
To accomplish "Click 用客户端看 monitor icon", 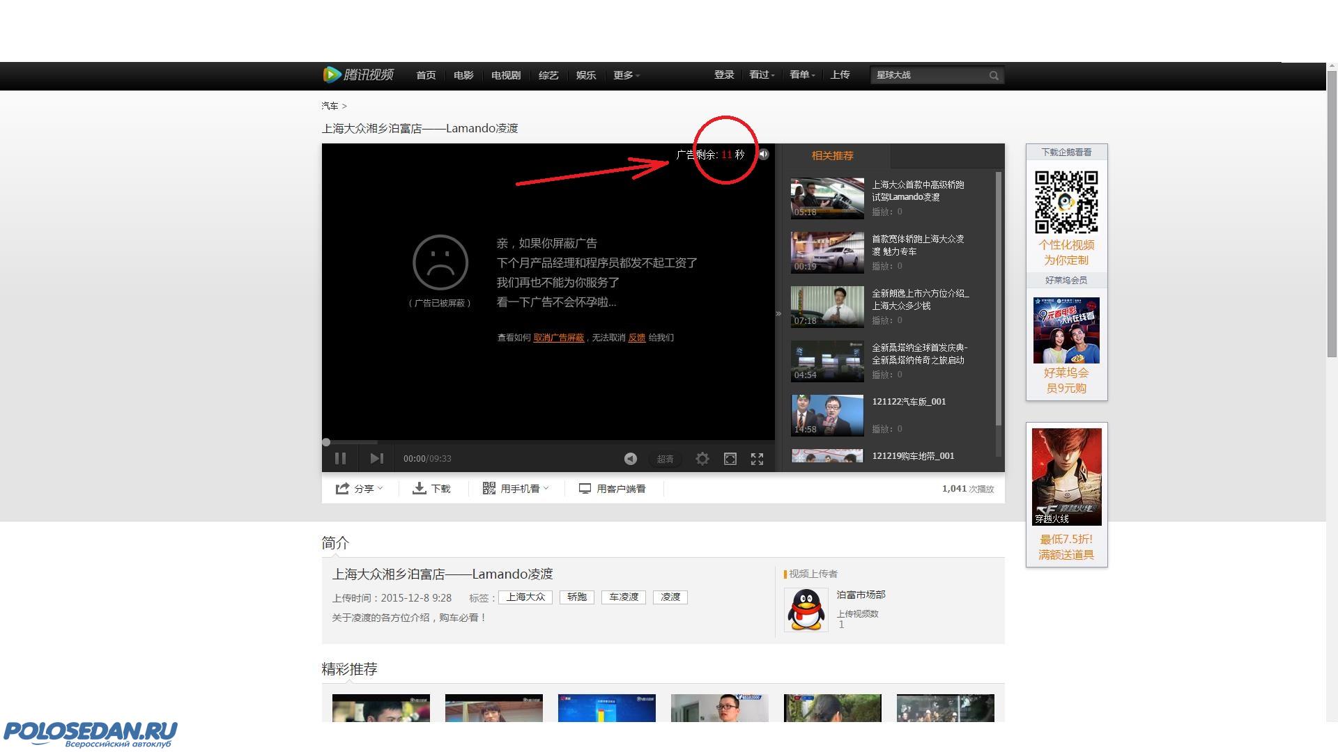I will [x=585, y=488].
